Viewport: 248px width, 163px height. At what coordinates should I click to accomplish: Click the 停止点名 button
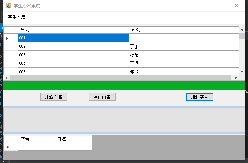[102, 97]
